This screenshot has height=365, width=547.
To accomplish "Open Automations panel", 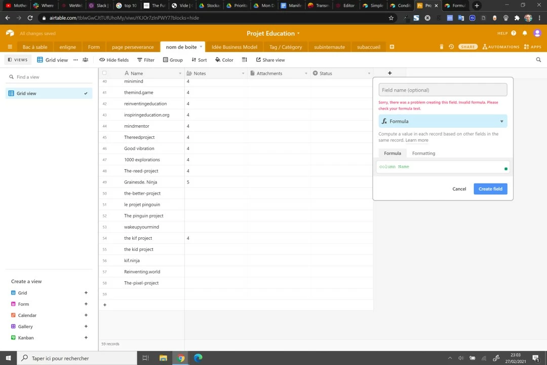I will pos(500,47).
